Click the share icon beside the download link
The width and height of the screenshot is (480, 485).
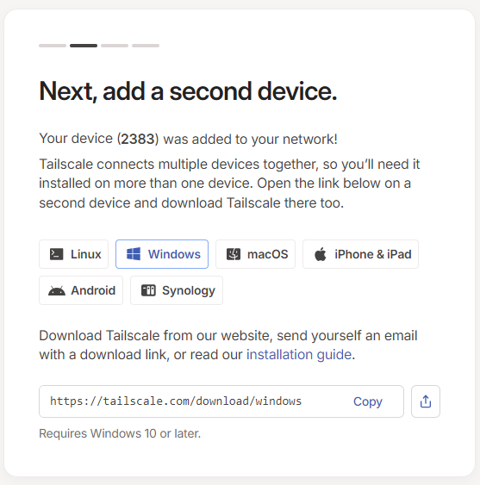[x=425, y=401]
